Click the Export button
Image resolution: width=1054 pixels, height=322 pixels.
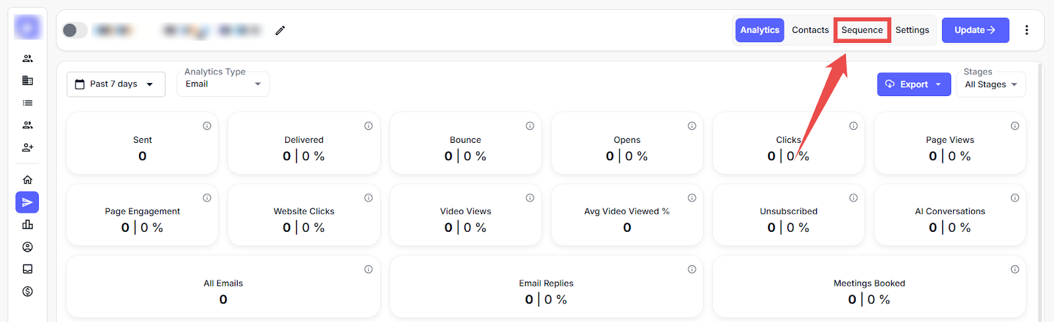(913, 84)
